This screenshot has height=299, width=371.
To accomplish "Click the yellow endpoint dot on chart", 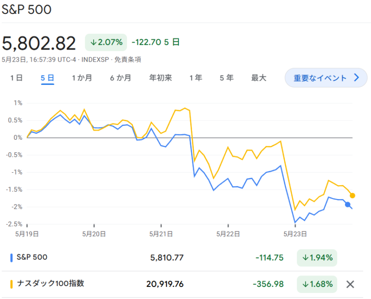I will coord(352,196).
